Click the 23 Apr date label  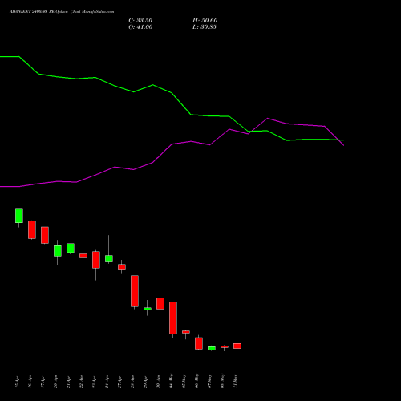coord(95,382)
